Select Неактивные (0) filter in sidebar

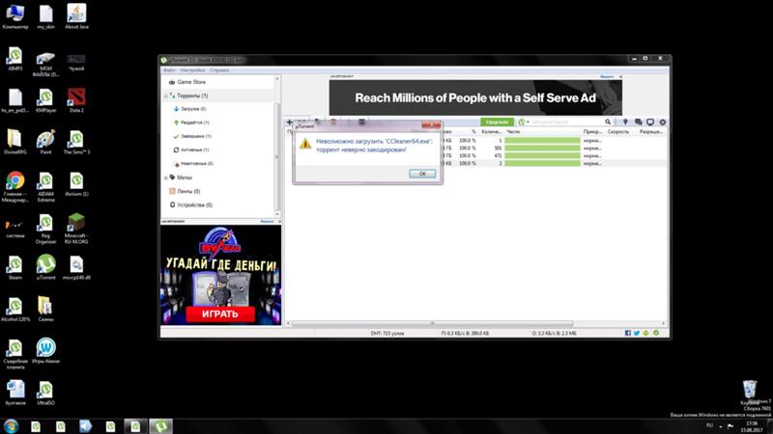coord(196,164)
